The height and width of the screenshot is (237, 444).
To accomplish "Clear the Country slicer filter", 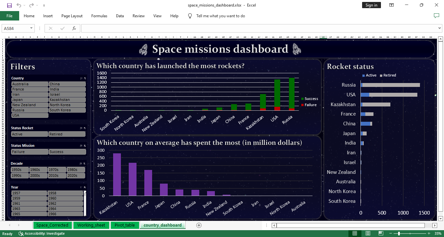I will (x=85, y=78).
